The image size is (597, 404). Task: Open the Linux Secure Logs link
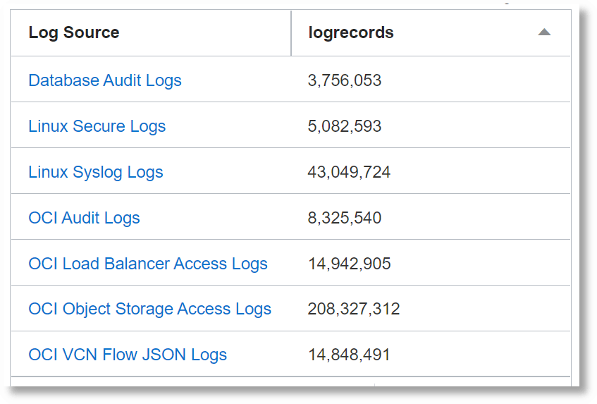point(97,126)
